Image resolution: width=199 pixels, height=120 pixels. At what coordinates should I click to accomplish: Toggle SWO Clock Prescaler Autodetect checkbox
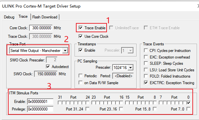click(x=48, y=66)
